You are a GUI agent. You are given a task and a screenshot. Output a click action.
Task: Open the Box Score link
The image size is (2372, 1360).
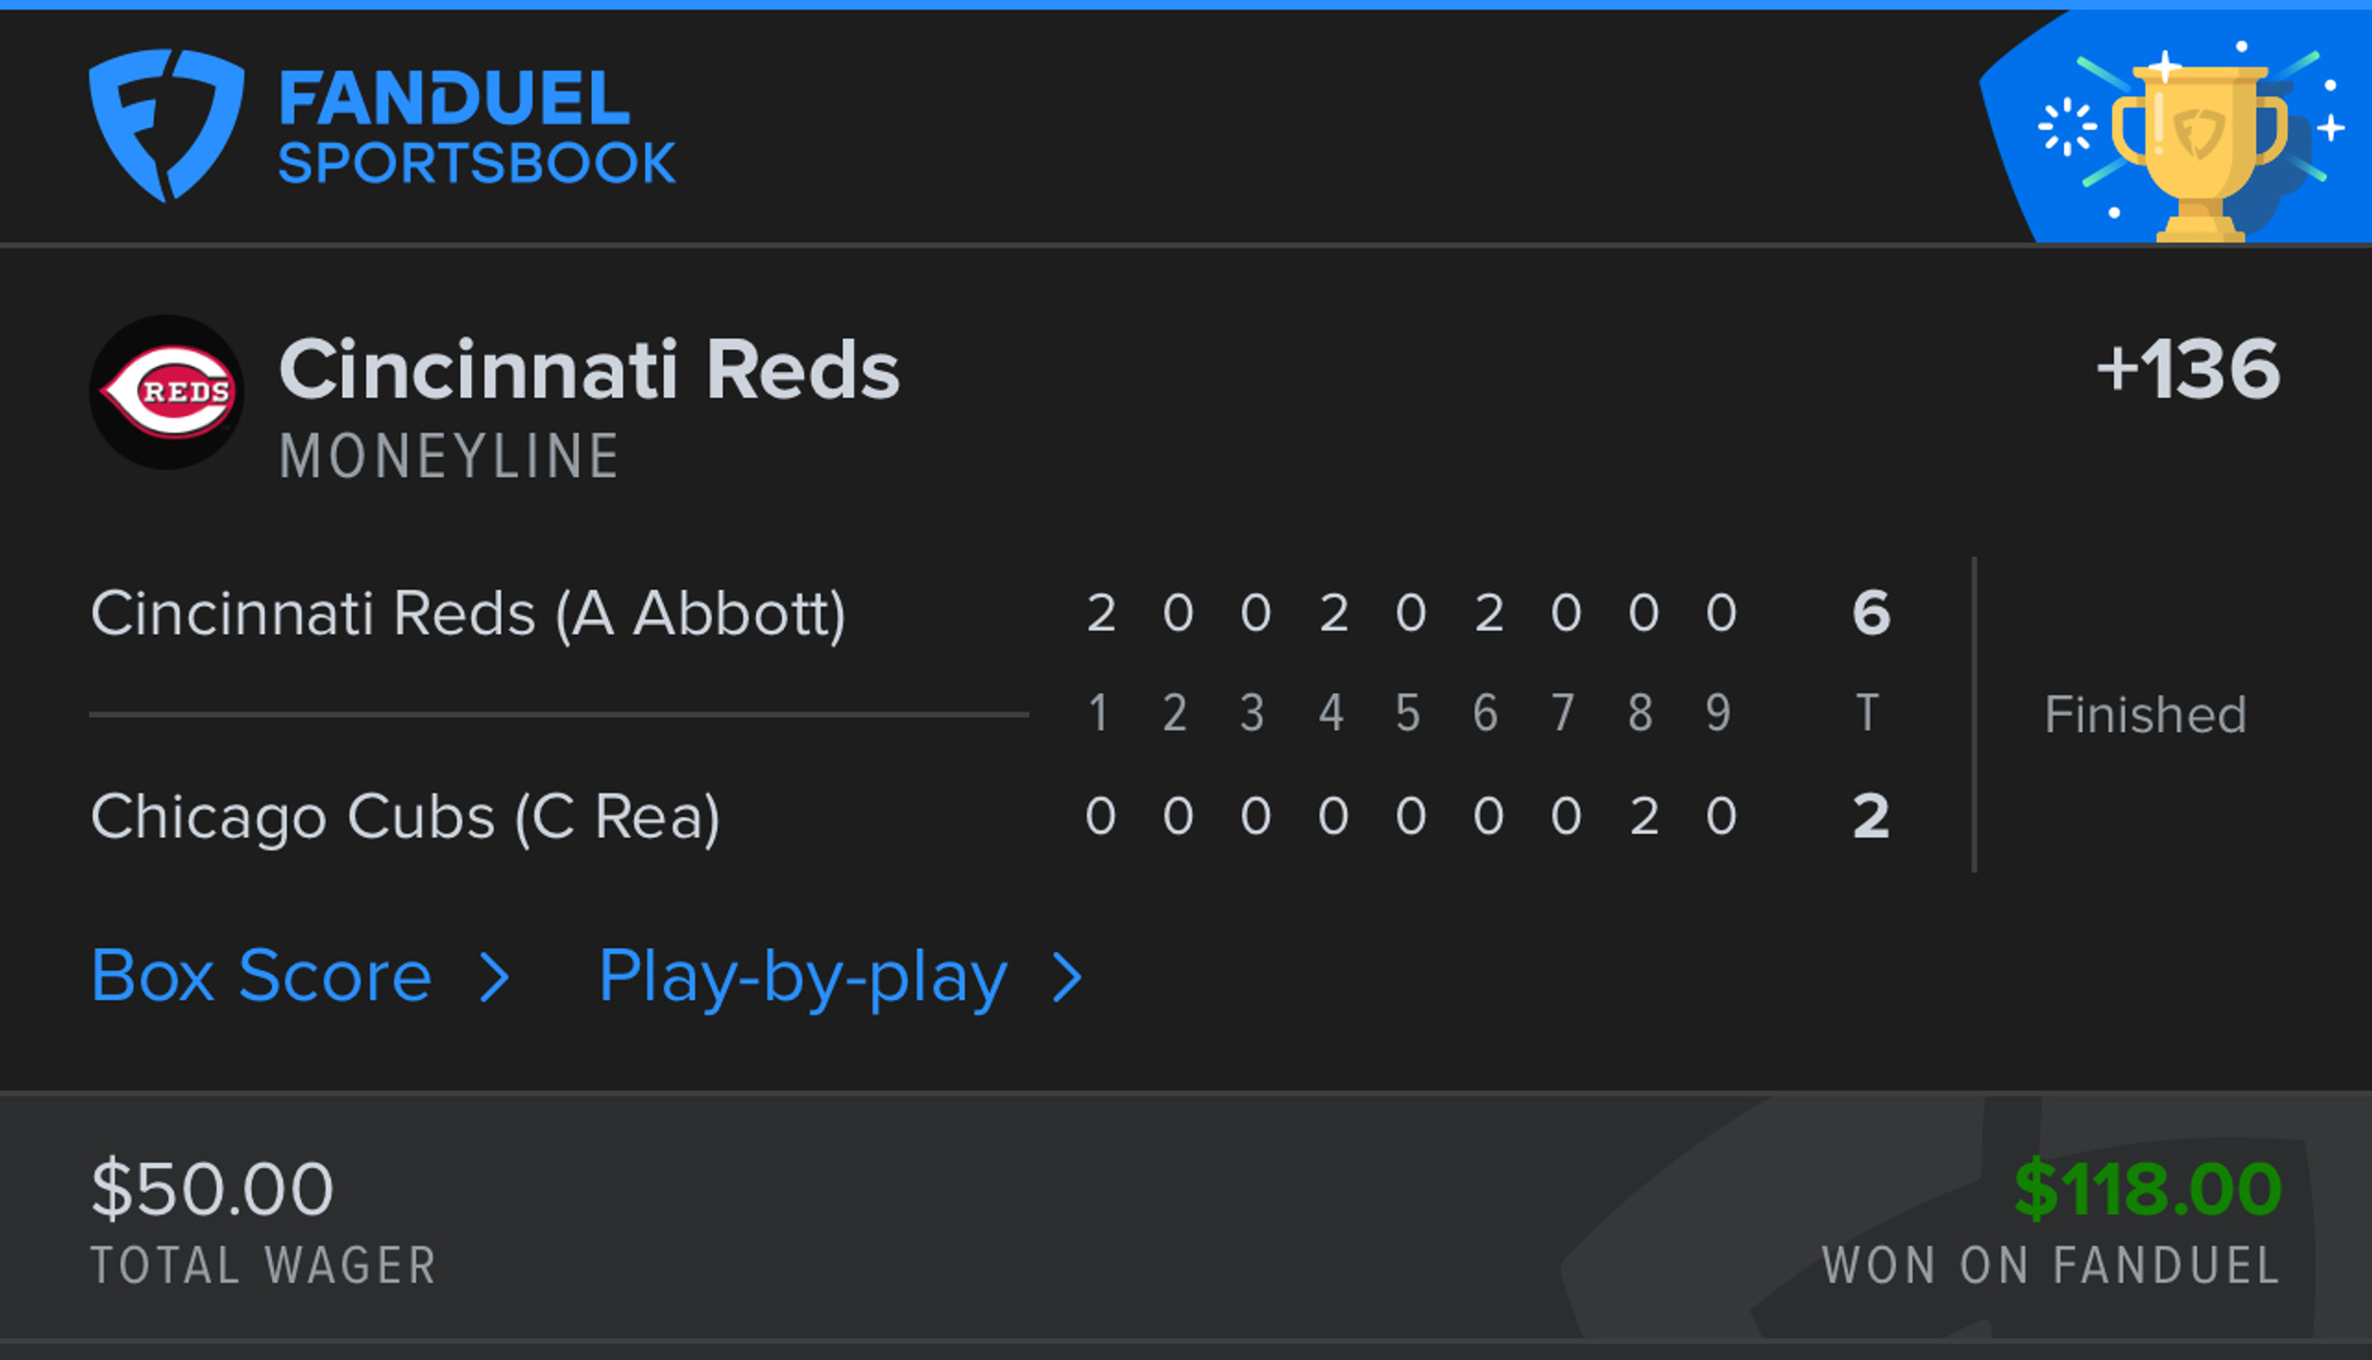click(x=262, y=976)
